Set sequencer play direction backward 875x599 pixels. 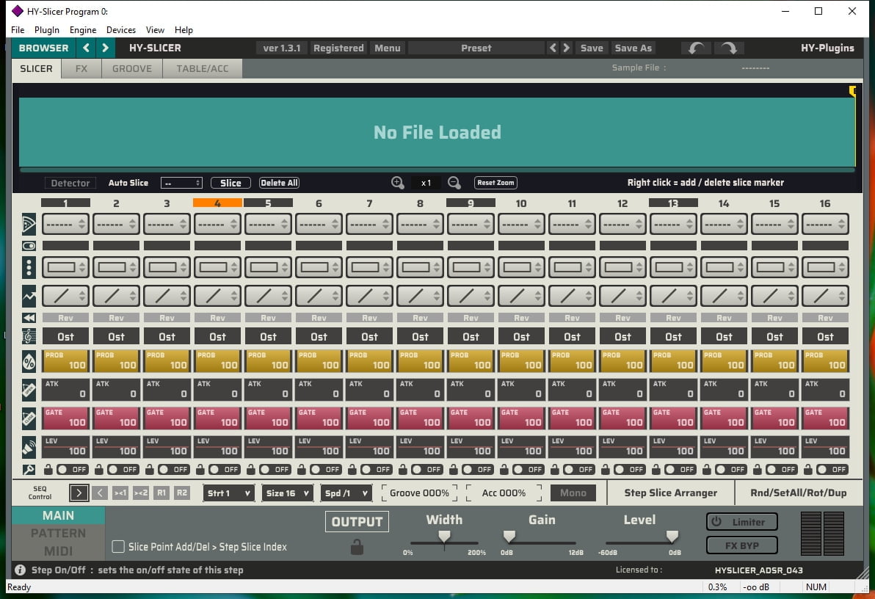100,493
